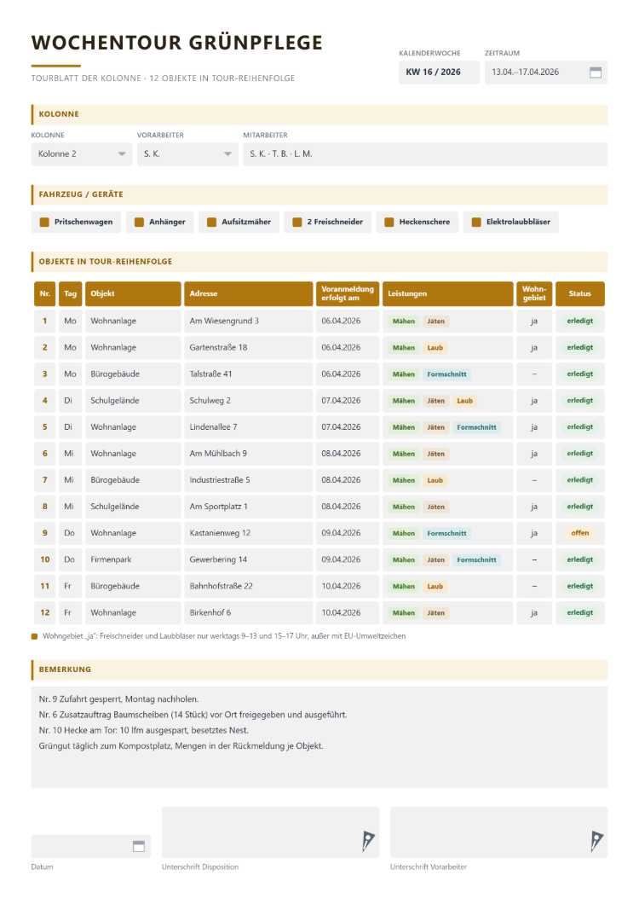The height and width of the screenshot is (904, 639).
Task: Toggle the 2 Freischneider checkbox
Action: click(x=296, y=222)
